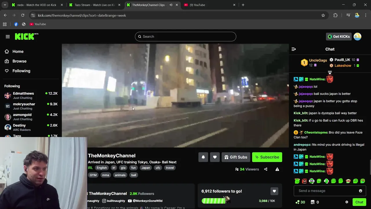Open the emoji picker in chat input

click(x=361, y=191)
